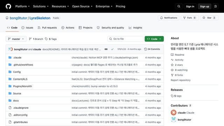View the 0 forks link
This screenshot has height=126, width=224.
point(177,75)
